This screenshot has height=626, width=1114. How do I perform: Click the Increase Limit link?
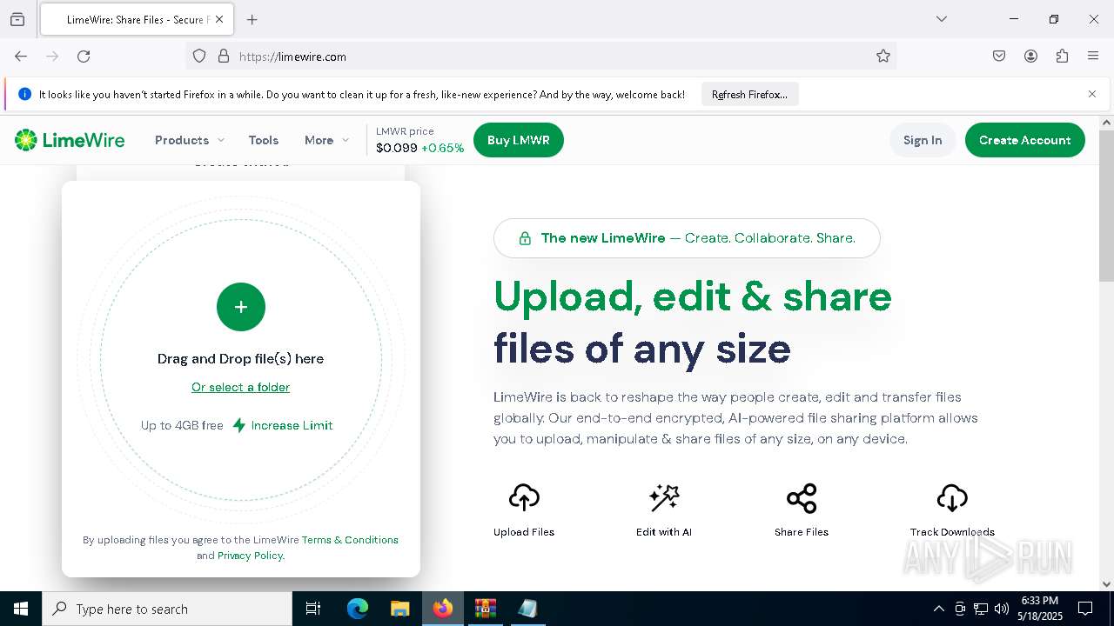pyautogui.click(x=292, y=425)
